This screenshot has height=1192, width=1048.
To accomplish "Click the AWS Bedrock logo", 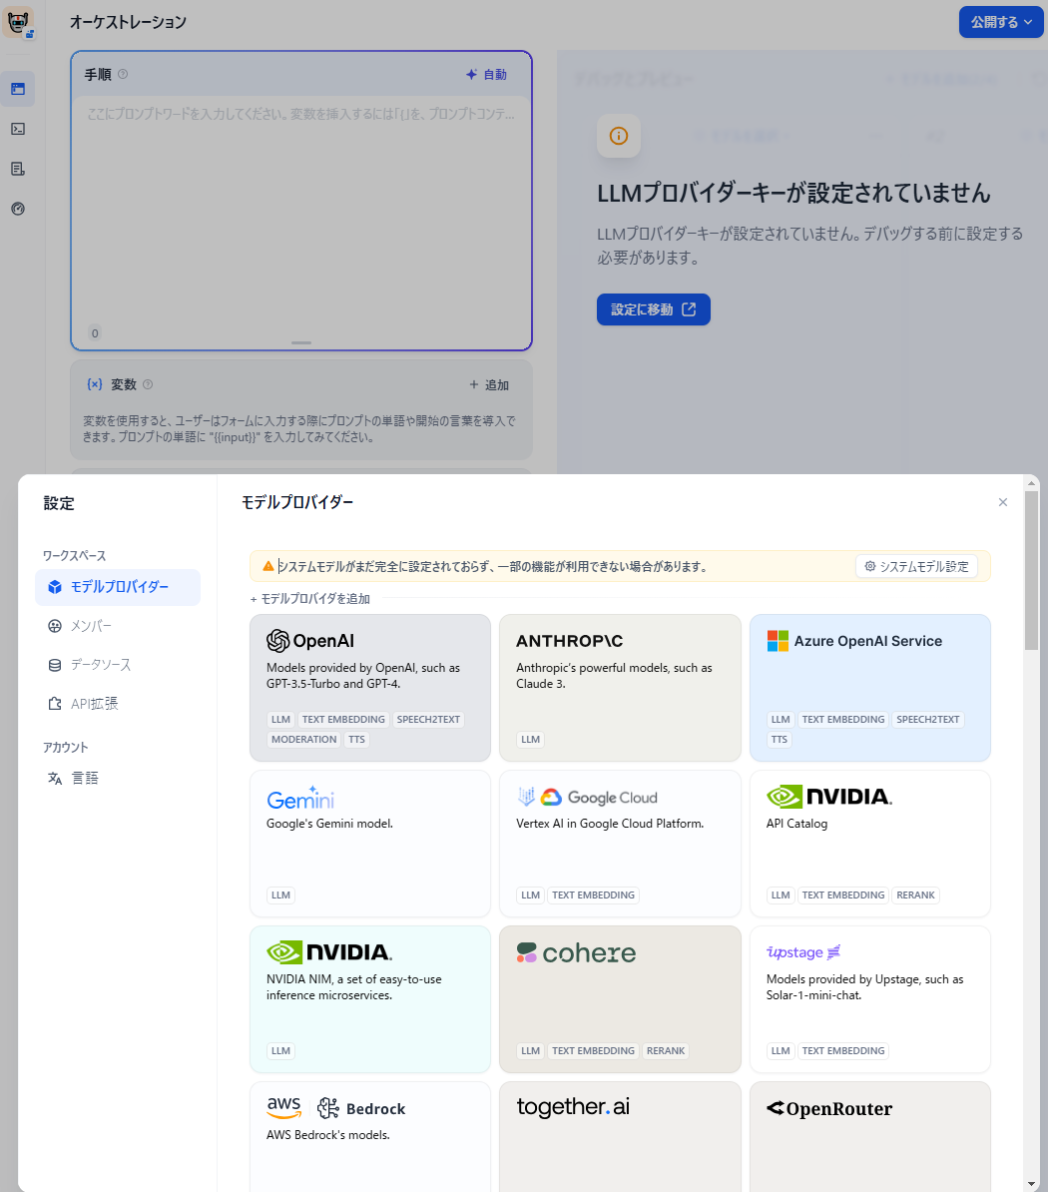I will coord(336,1108).
